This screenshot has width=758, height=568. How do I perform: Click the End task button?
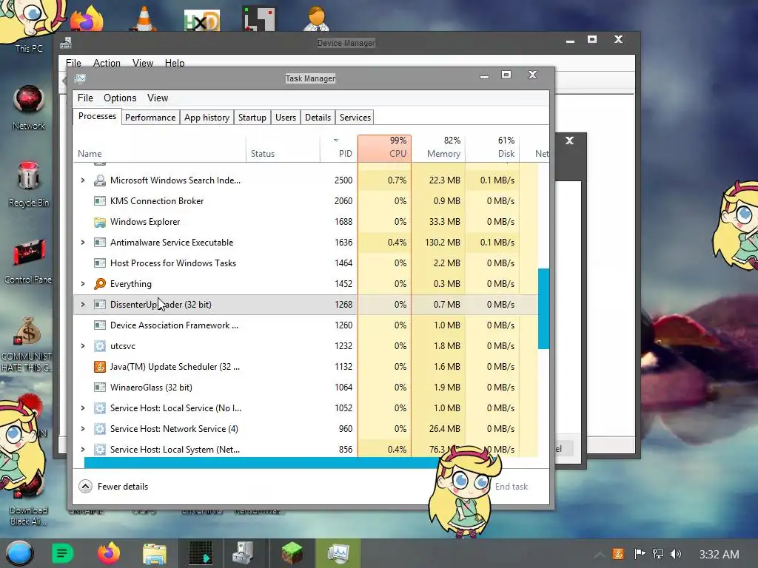click(511, 487)
